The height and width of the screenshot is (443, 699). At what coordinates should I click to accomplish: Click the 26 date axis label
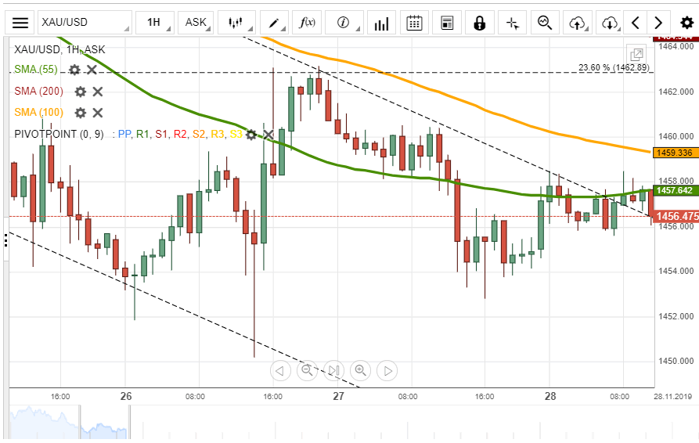126,396
